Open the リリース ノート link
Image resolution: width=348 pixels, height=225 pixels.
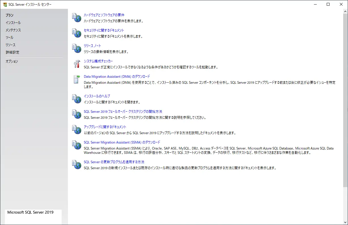pos(92,46)
